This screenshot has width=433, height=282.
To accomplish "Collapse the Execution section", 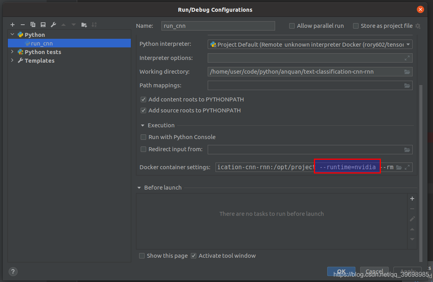I will click(143, 125).
